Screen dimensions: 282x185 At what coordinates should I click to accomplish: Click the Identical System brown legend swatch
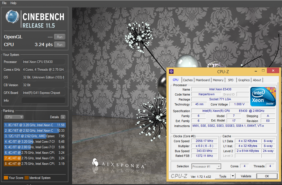pyautogui.click(x=27, y=178)
